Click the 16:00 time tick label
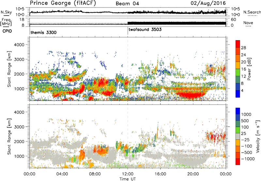The height and width of the screenshot is (181, 261). point(161,174)
